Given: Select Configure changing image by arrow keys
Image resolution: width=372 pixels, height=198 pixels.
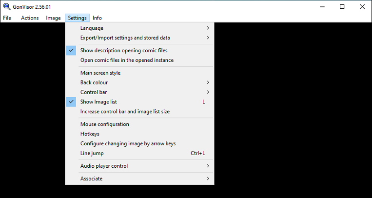Looking at the screenshot, I should tap(139, 144).
